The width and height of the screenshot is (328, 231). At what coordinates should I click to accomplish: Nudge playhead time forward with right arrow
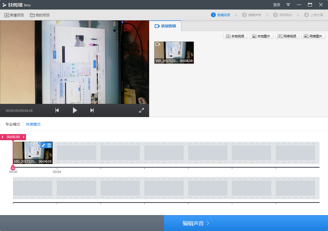click(24, 137)
